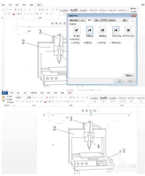Image resolution: width=145 pixels, height=176 pixels.
Task: Click Sort icon in window behind dialog
Action: 53,10
